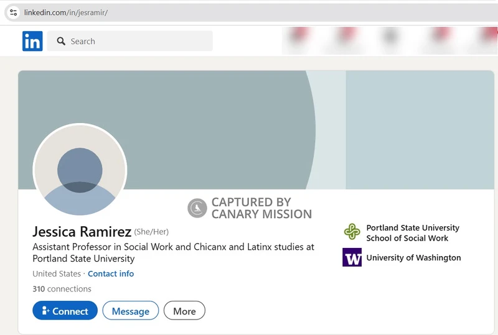Open the Contact info link

tap(111, 273)
